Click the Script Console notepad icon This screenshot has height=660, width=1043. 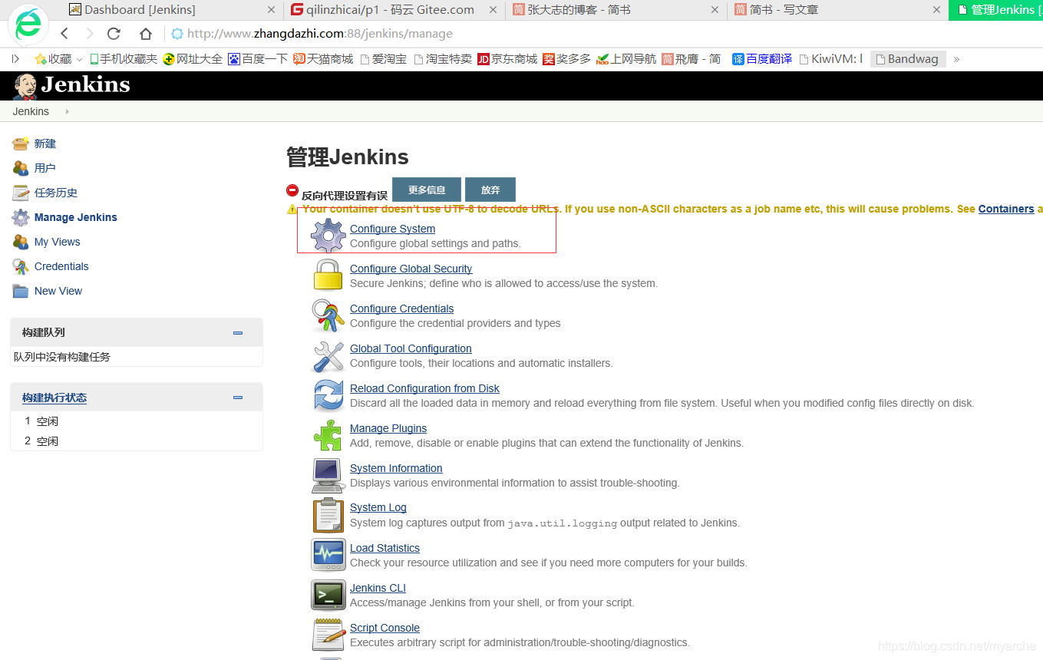(x=328, y=635)
